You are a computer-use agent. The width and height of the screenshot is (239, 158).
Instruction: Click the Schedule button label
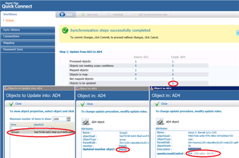(x=118, y=15)
